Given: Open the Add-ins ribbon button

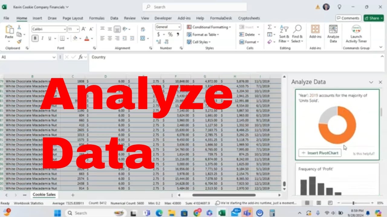Looking at the screenshot, I should tap(315, 32).
